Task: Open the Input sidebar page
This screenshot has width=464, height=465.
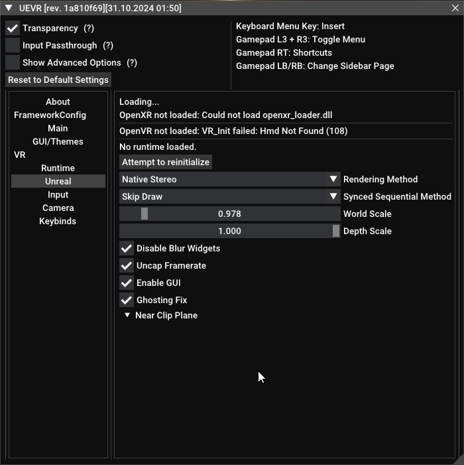Action: click(x=58, y=194)
